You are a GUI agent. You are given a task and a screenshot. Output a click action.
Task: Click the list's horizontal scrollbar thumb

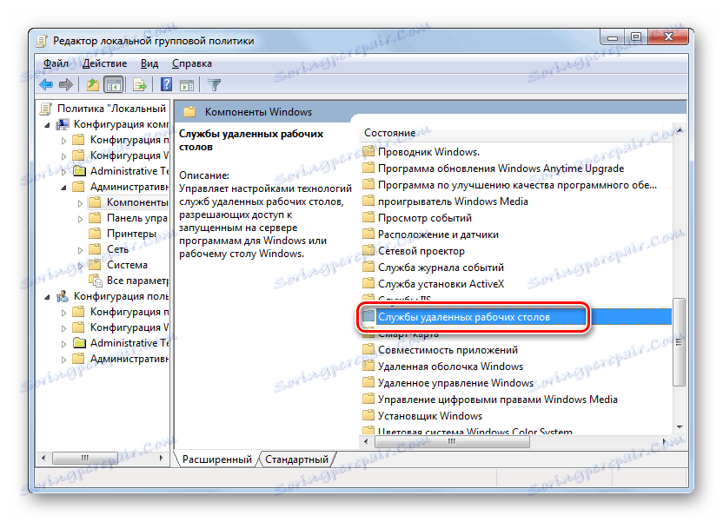coord(452,441)
